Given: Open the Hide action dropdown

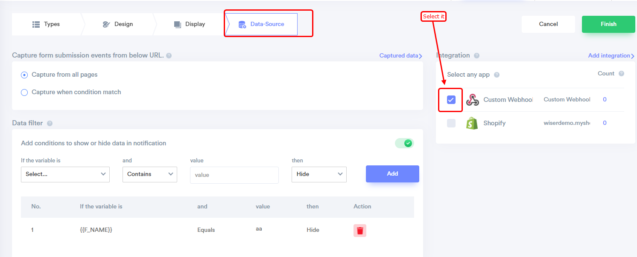Looking at the screenshot, I should (x=319, y=174).
